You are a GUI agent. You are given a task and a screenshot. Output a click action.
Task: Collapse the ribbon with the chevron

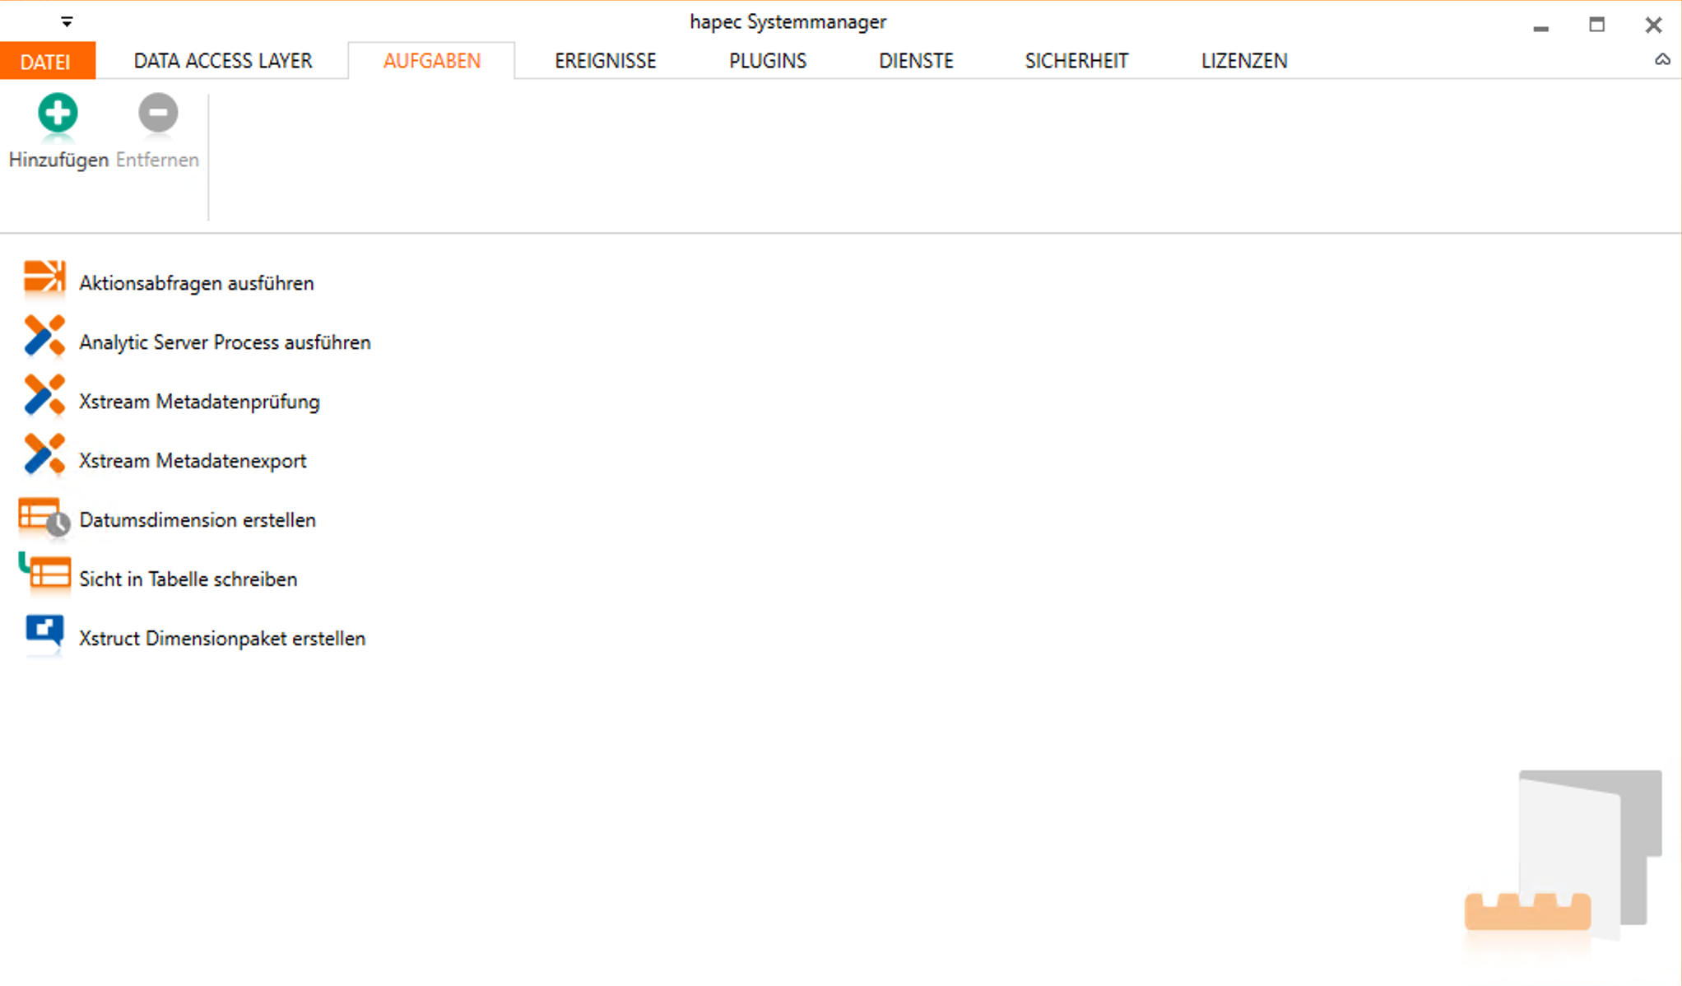1662,60
